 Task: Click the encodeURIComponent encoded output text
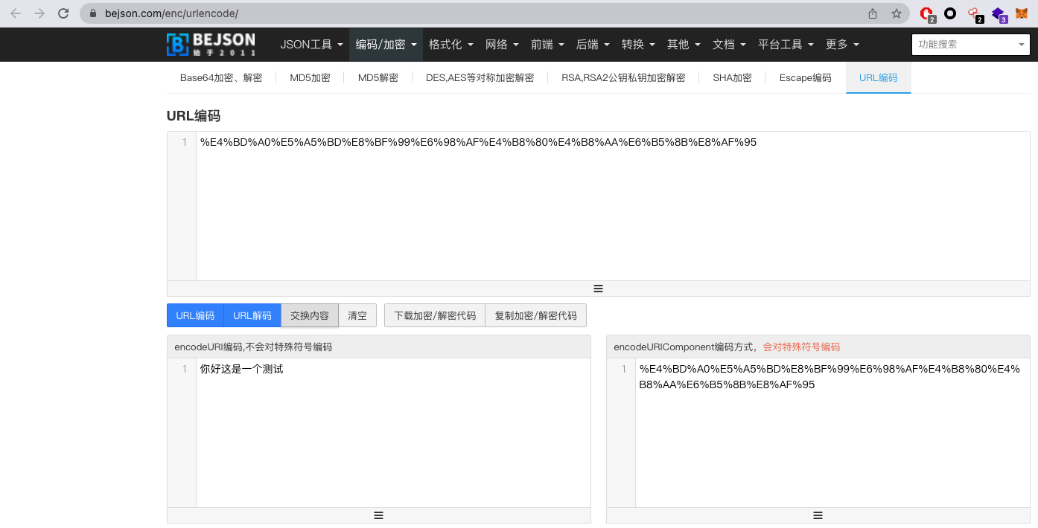pyautogui.click(x=830, y=376)
